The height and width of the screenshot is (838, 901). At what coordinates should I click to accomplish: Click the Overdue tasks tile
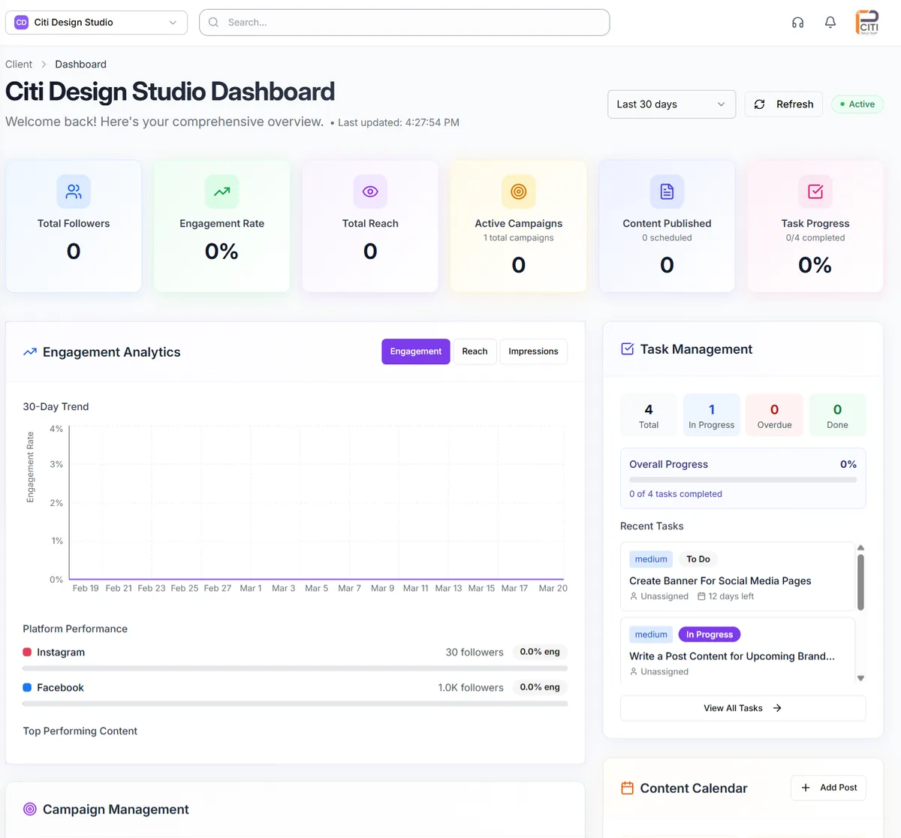[775, 415]
